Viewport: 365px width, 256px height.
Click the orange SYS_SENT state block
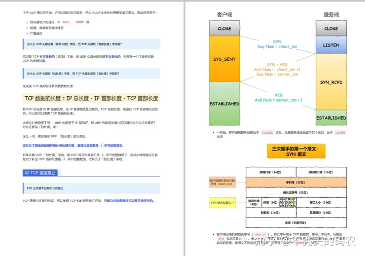click(x=225, y=59)
